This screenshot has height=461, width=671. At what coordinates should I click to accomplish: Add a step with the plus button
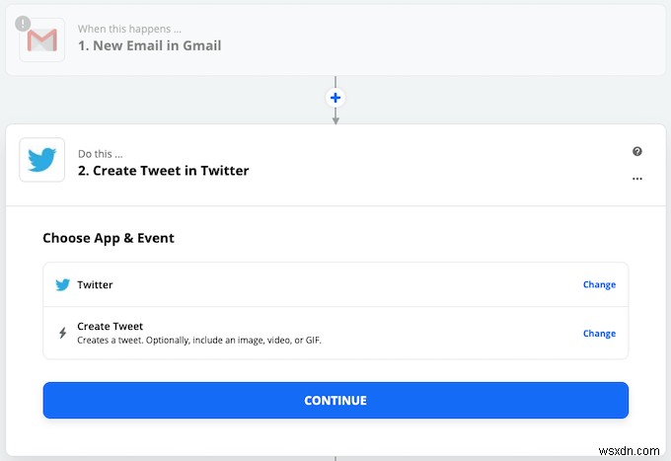coord(335,98)
